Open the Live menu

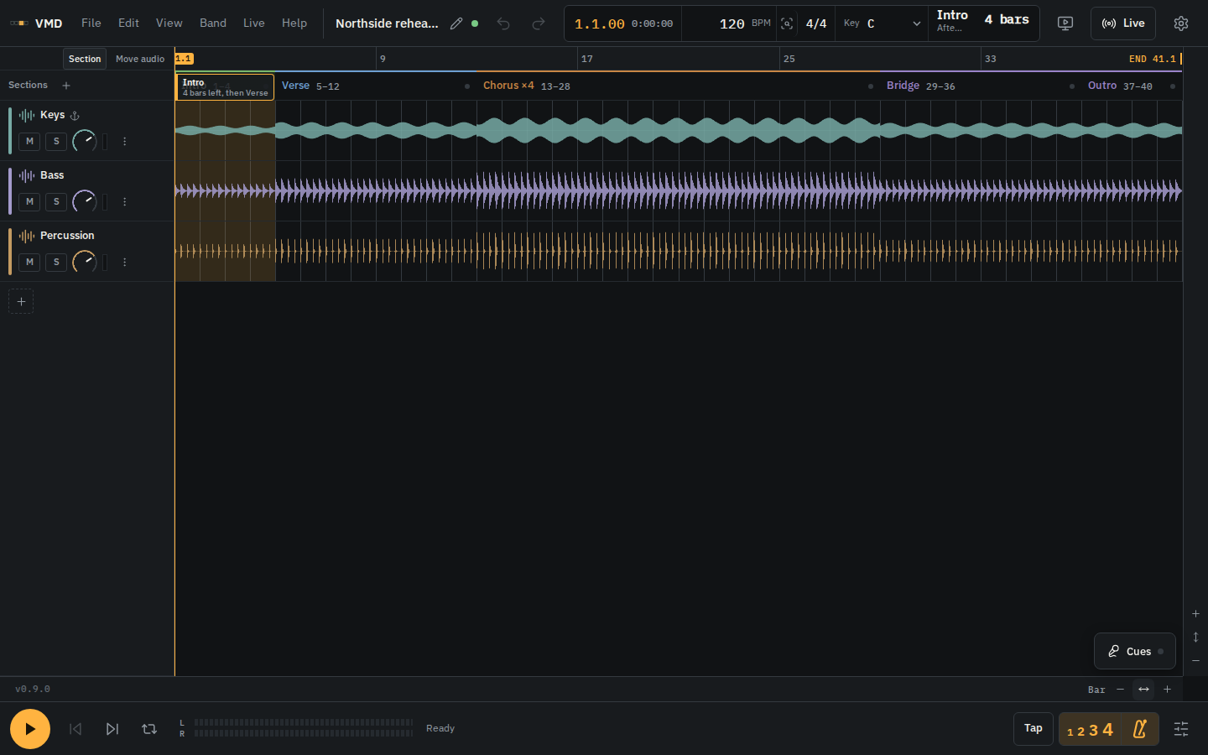tap(254, 23)
